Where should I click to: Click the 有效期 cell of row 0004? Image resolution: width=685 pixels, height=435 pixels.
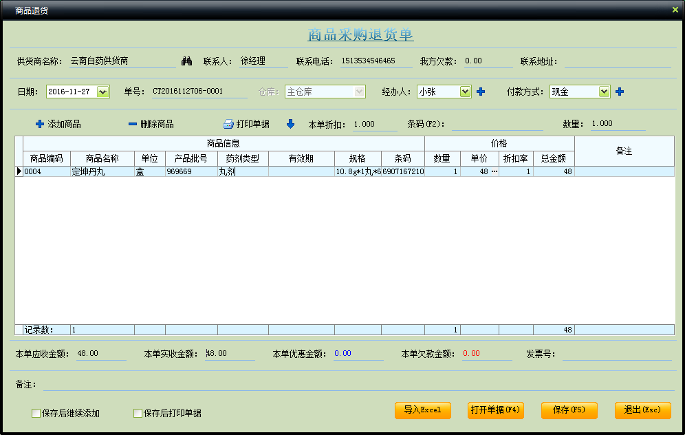click(x=301, y=171)
